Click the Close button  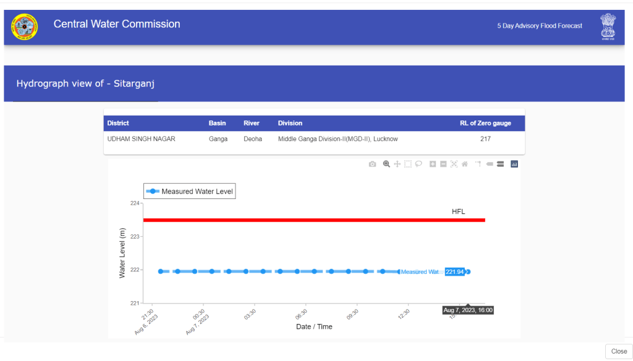pos(619,351)
